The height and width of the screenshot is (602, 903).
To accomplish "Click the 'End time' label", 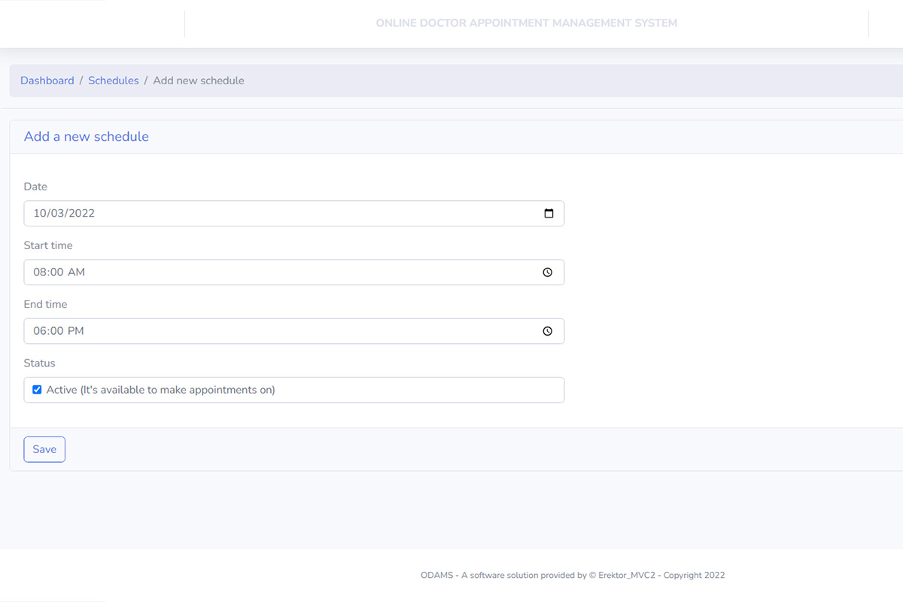I will click(x=45, y=304).
